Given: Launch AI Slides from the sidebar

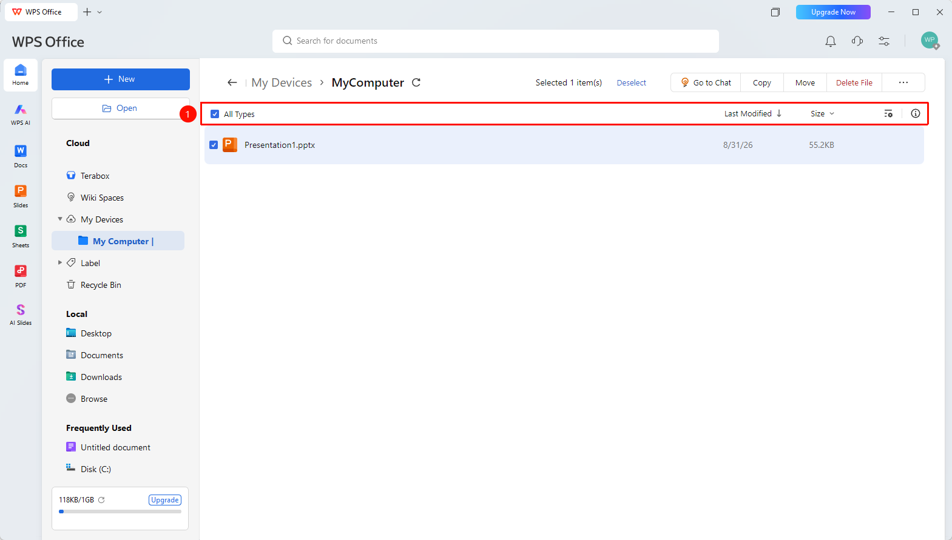Looking at the screenshot, I should click(x=21, y=315).
